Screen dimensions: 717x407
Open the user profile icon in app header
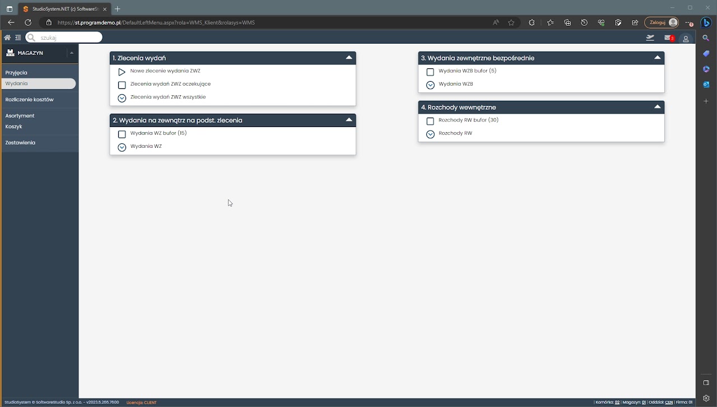[x=686, y=39]
